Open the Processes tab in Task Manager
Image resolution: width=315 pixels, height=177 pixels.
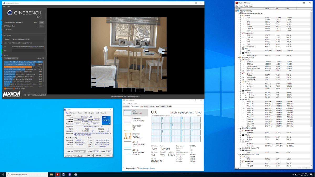[x=126, y=106]
